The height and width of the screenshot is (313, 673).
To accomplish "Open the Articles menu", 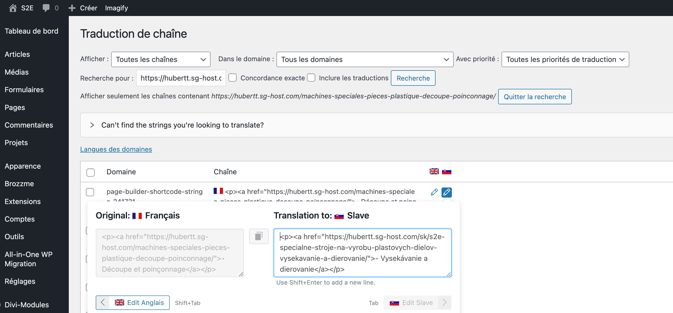I will (17, 54).
